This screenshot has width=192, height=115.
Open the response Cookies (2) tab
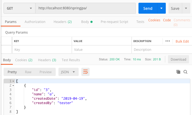(x=24, y=60)
